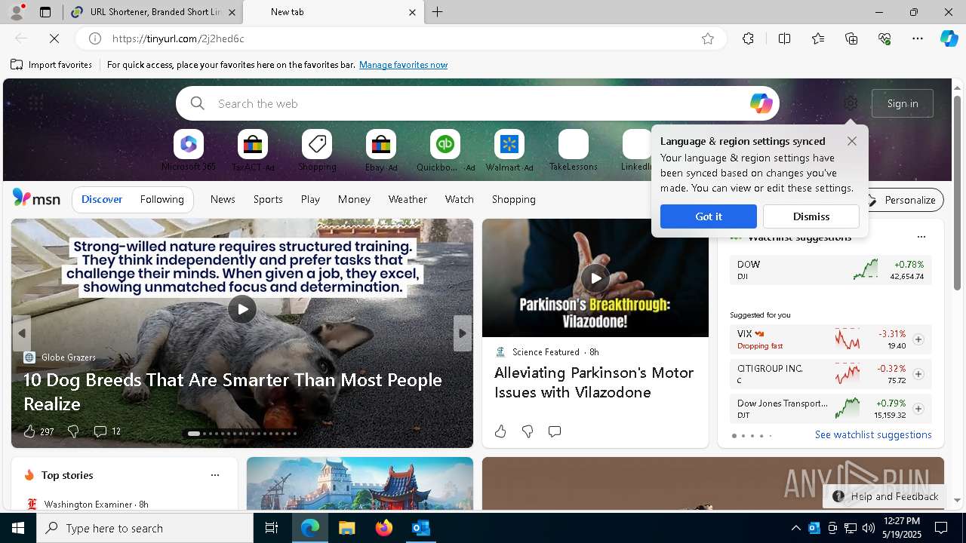Click Got it in sync popup
Image resolution: width=966 pixels, height=543 pixels.
pos(709,216)
